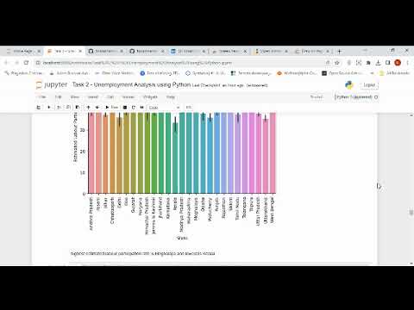This screenshot has width=414, height=310.
Task: Switch to the second GitHub browser tab
Action: pyautogui.click(x=147, y=51)
